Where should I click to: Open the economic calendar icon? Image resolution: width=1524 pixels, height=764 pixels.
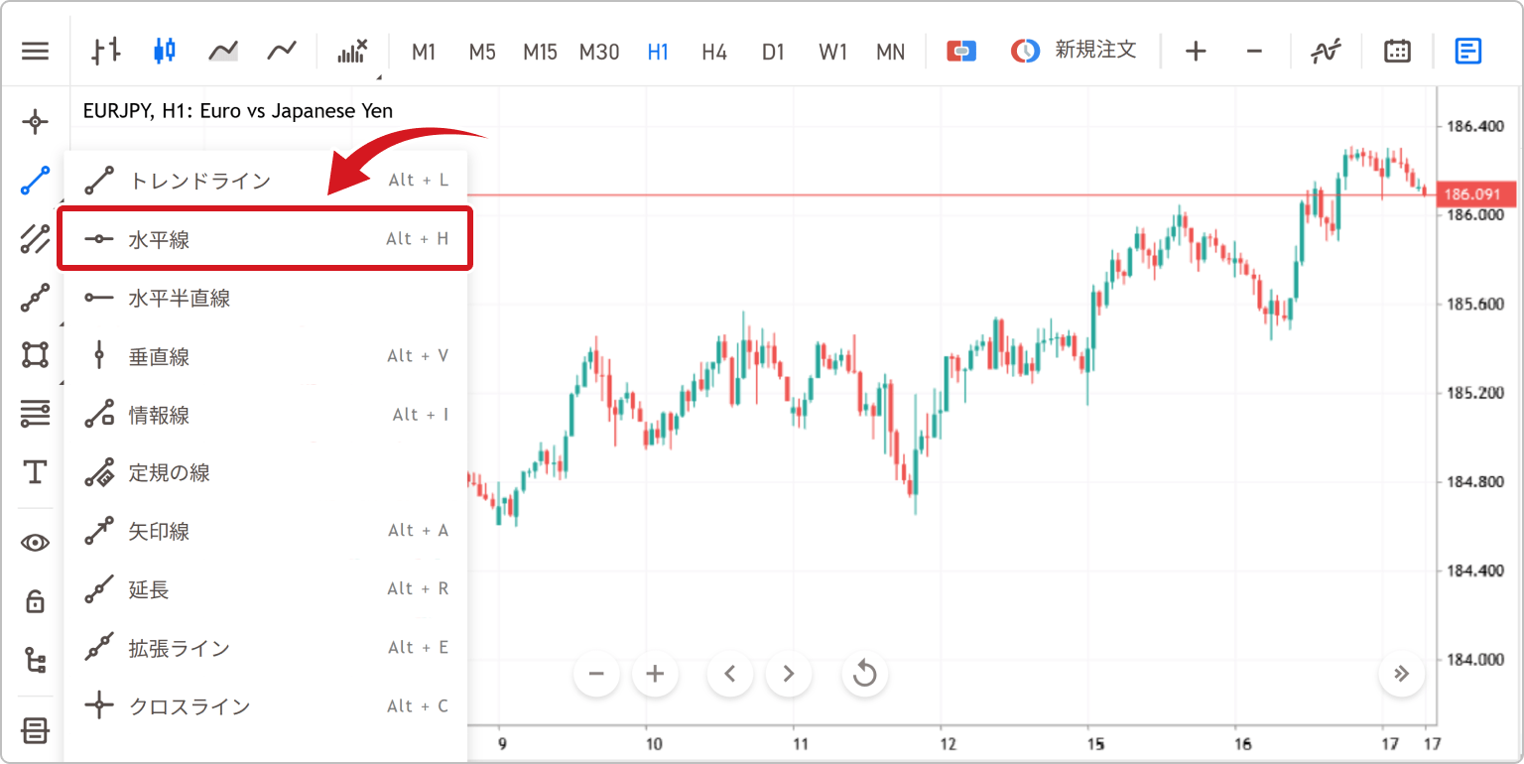[1397, 51]
